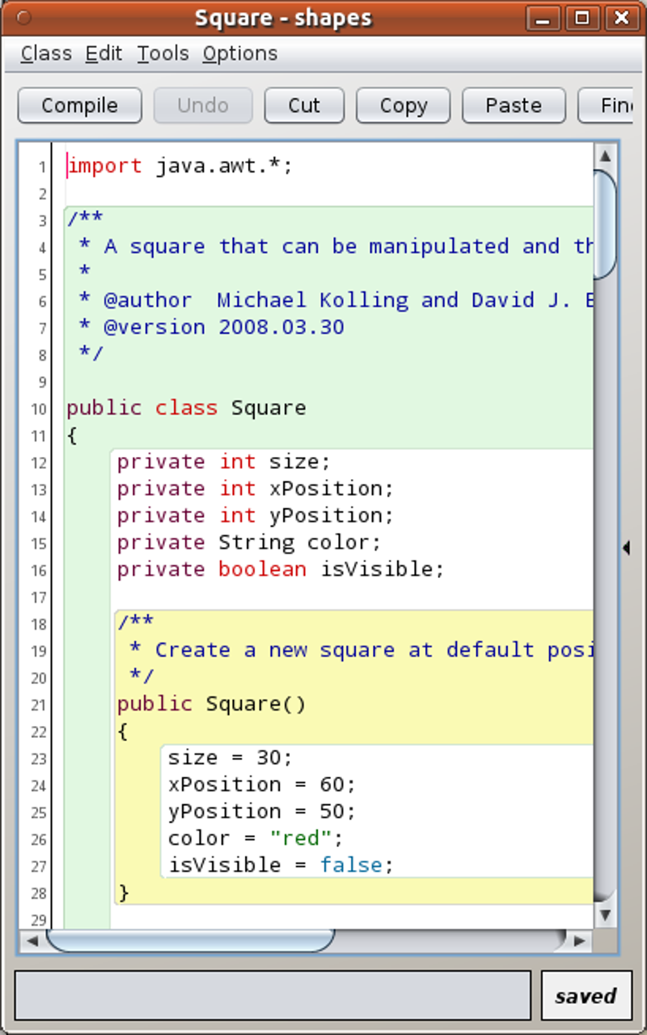Open the Edit menu
Screen dimensions: 647x1035
pos(103,53)
